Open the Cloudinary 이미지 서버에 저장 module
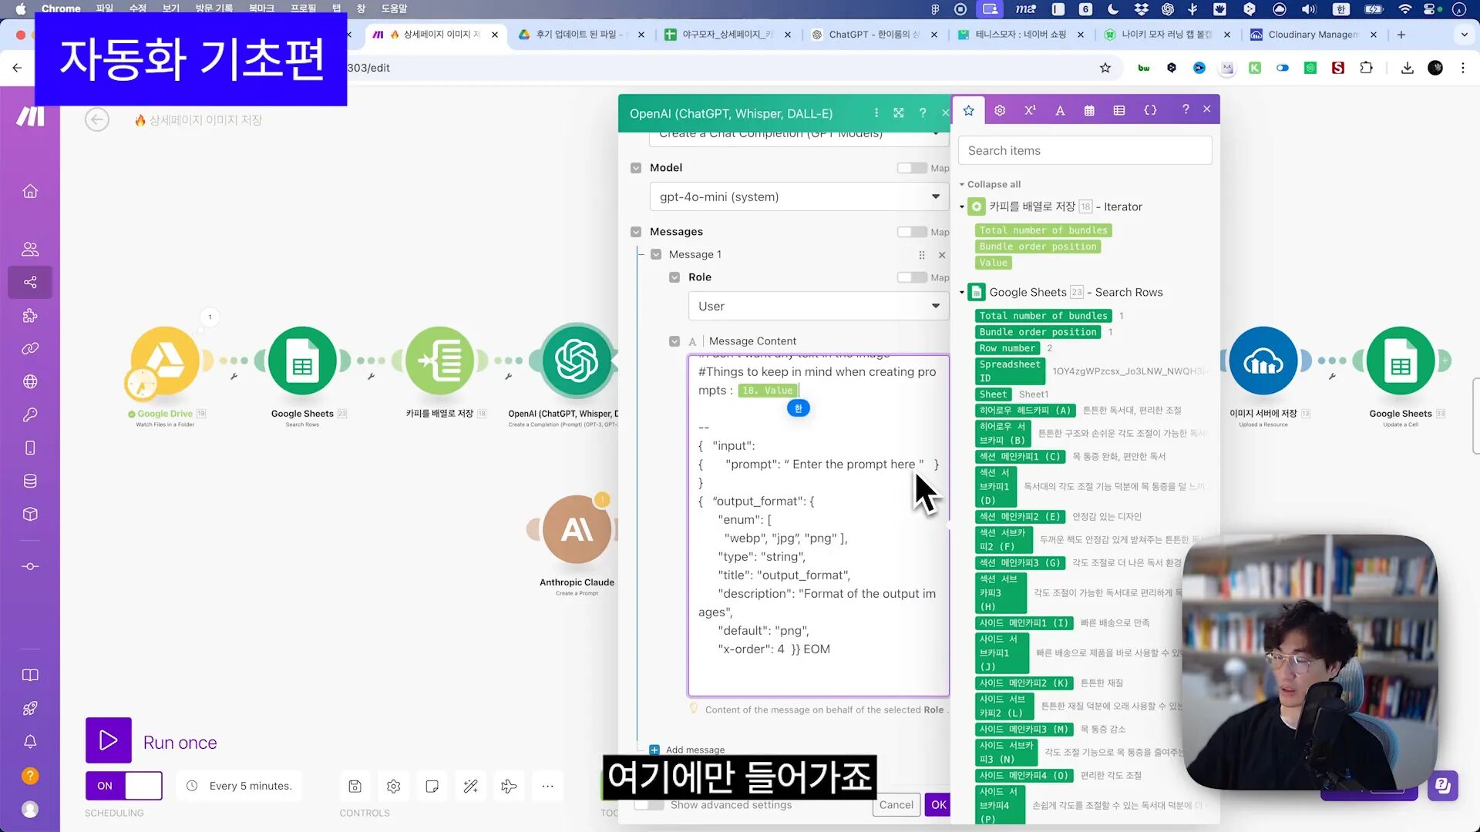Image resolution: width=1480 pixels, height=832 pixels. (x=1263, y=361)
